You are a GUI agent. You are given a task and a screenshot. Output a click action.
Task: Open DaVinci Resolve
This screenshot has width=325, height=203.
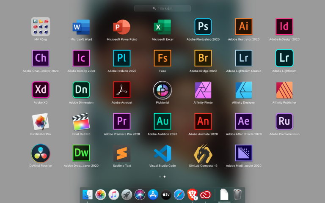click(x=41, y=153)
